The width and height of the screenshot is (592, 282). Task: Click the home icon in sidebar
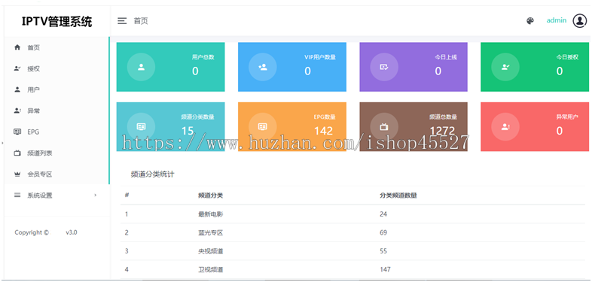pos(17,47)
